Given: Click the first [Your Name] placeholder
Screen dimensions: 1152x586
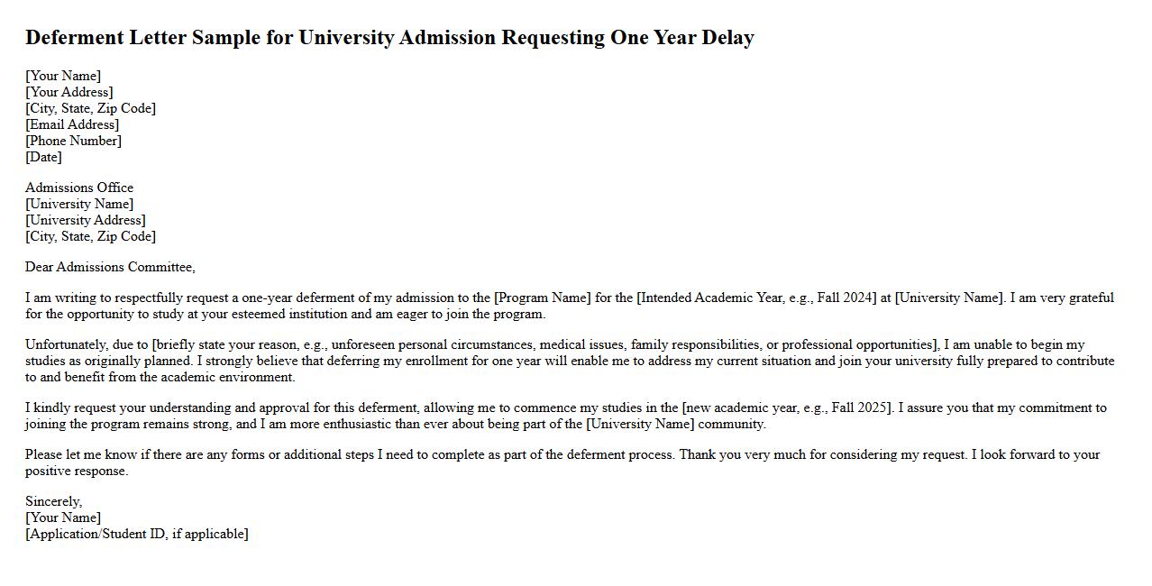Looking at the screenshot, I should (x=63, y=76).
